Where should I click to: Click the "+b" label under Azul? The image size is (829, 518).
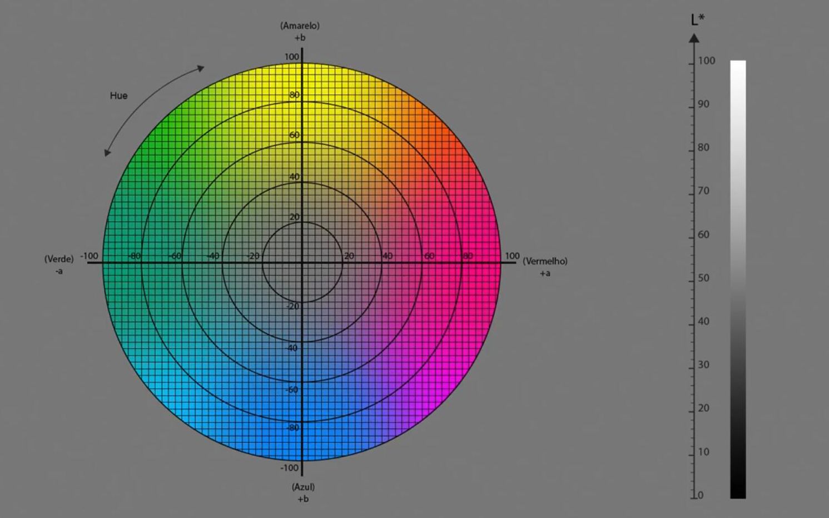pyautogui.click(x=303, y=499)
